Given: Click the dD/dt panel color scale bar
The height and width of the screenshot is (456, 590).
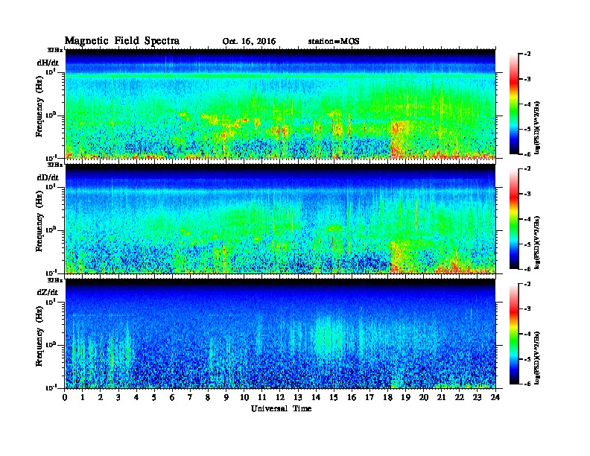Looking at the screenshot, I should pyautogui.click(x=514, y=219).
